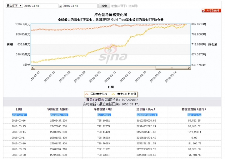225x159 pixels.
Task: Select the date cell 2016-03-08
Action: (19, 155)
